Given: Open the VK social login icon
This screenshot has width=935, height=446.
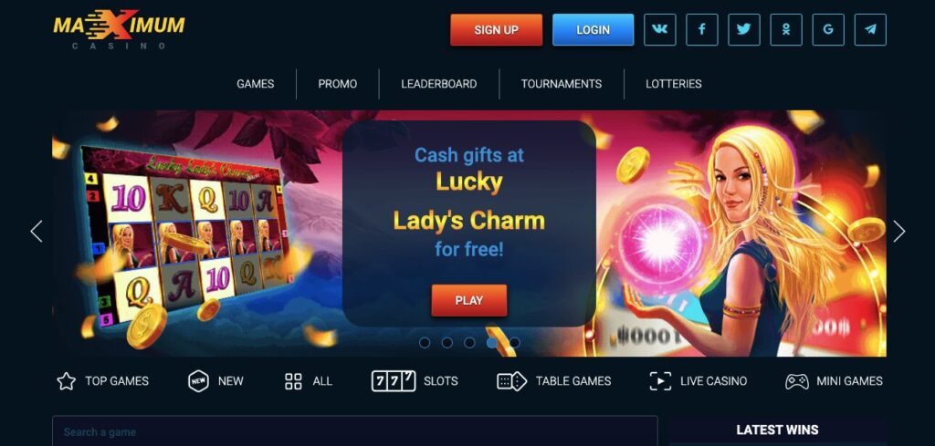Looking at the screenshot, I should [659, 30].
